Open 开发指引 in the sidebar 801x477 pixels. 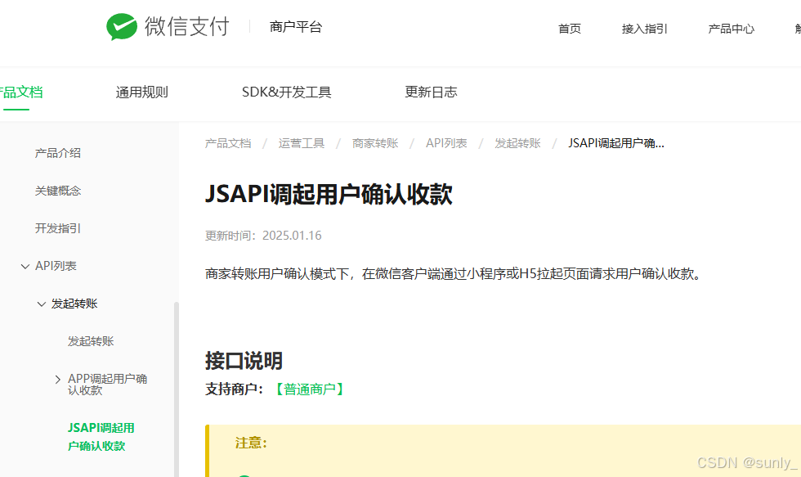click(58, 228)
